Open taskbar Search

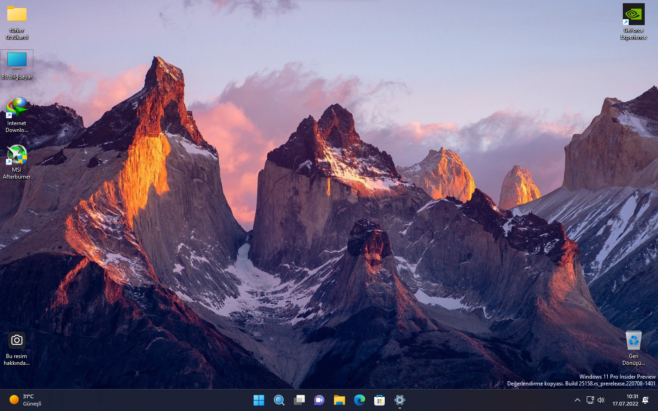point(279,400)
